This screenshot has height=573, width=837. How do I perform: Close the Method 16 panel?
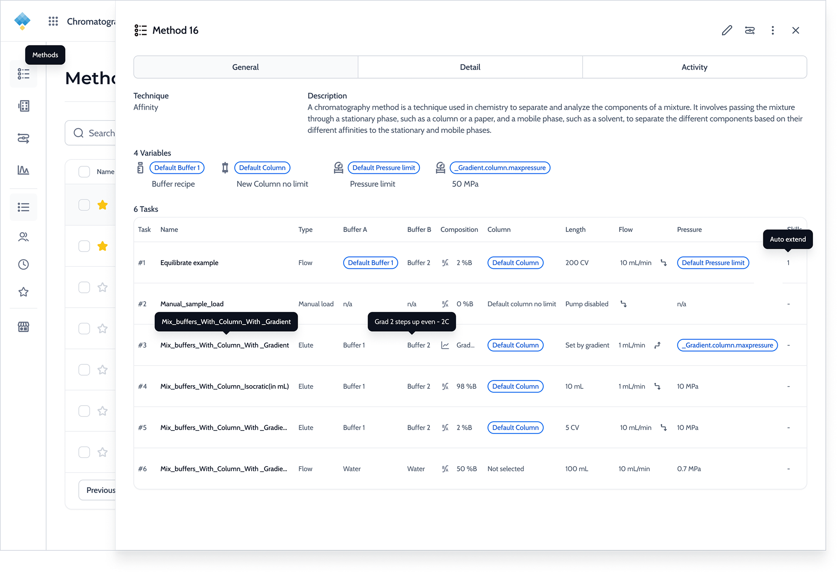click(796, 30)
